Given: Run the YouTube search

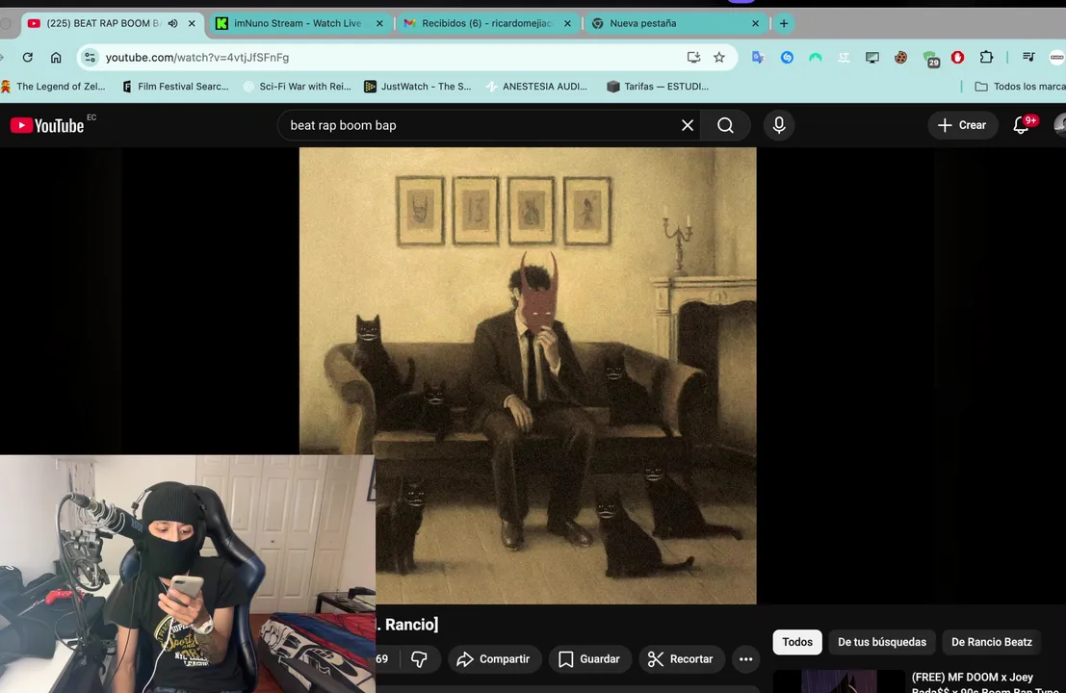Looking at the screenshot, I should (x=725, y=125).
